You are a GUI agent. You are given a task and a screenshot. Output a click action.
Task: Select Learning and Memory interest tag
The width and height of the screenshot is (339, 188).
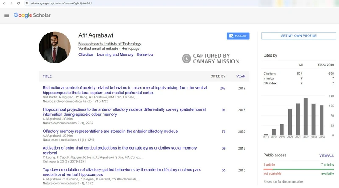(x=115, y=54)
